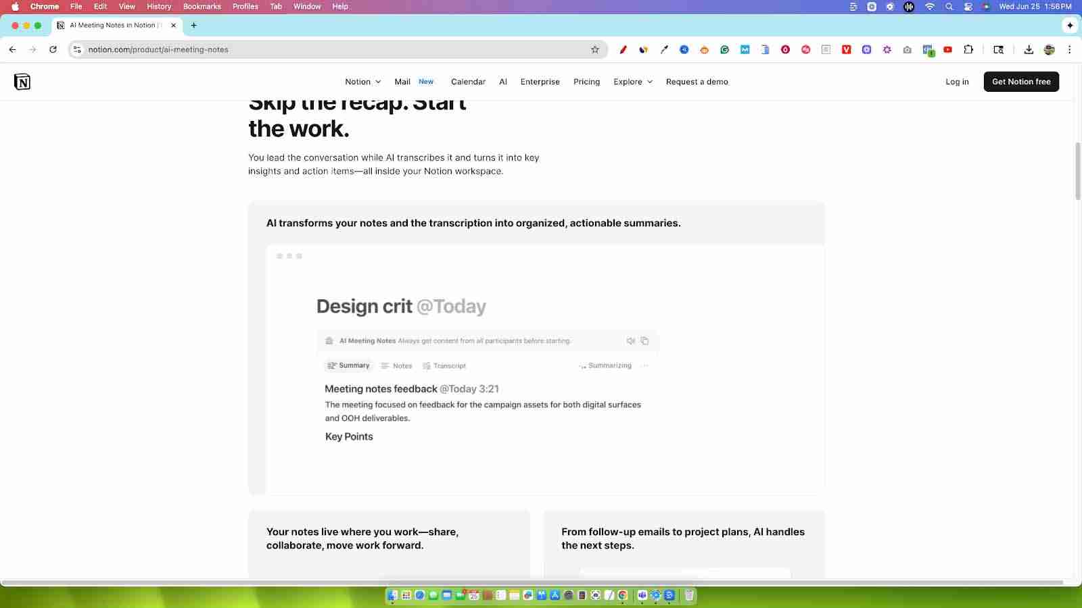Click the Vimeo extension icon

tap(845, 49)
